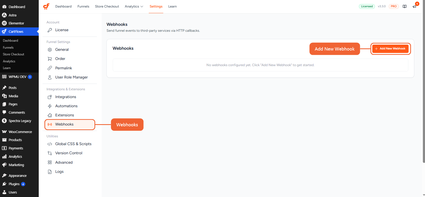Open the Learn tab in top navigation
425x197 pixels.
pyautogui.click(x=172, y=6)
